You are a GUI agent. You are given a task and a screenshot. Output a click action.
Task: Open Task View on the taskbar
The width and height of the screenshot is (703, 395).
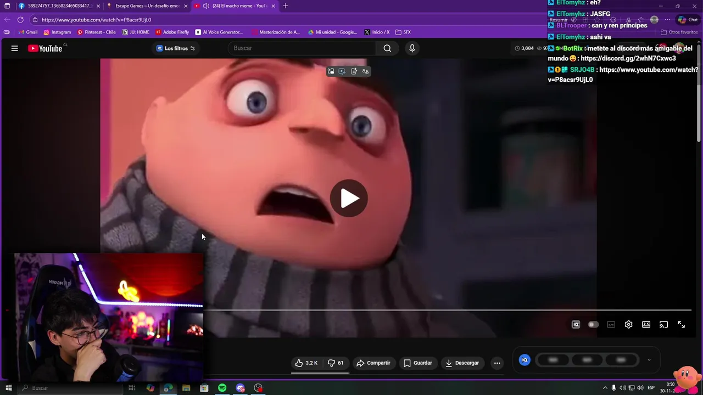tap(132, 388)
